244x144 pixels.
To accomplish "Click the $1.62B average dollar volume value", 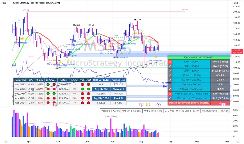I will [101, 103].
